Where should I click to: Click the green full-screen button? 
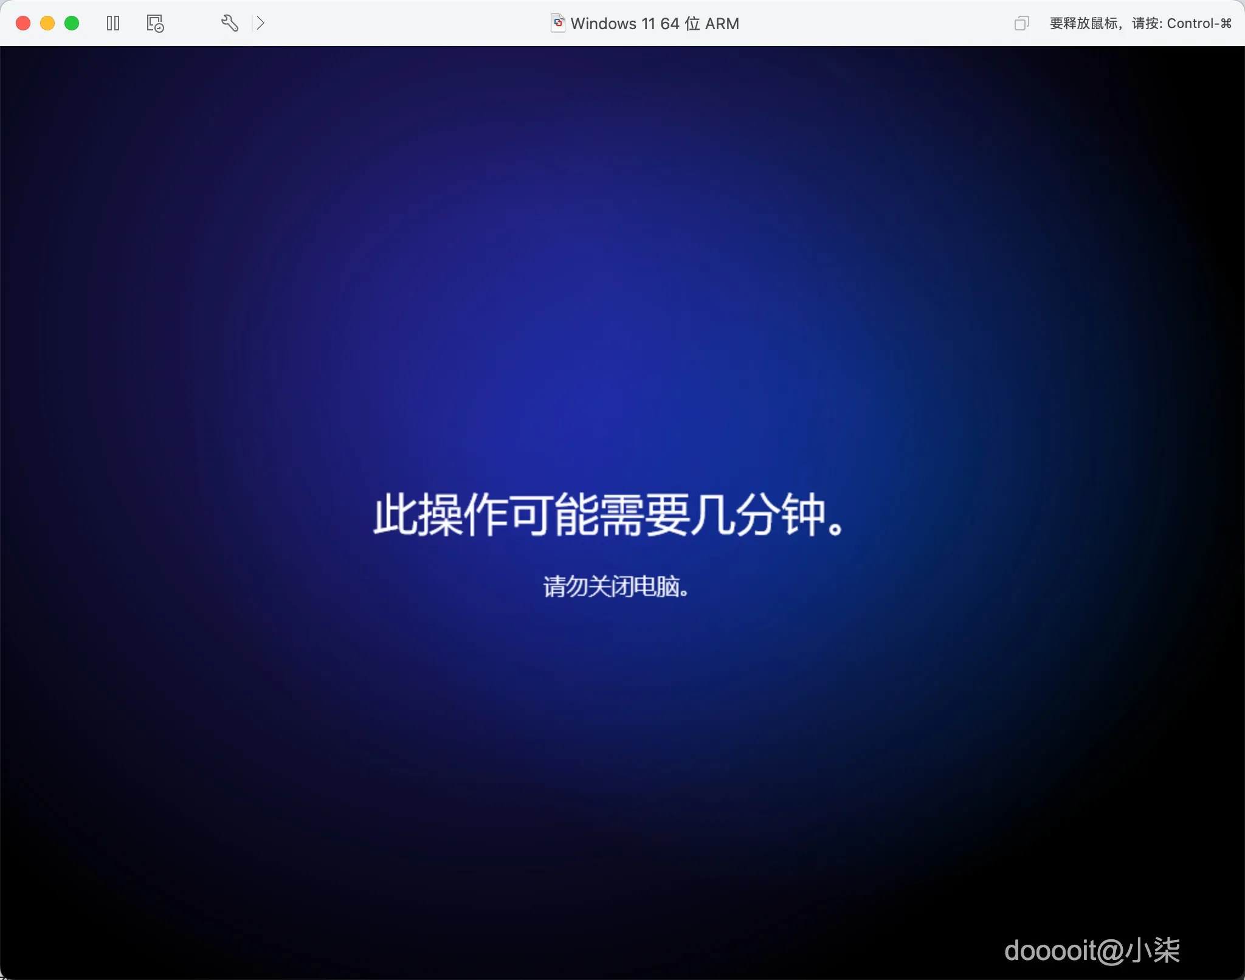tap(72, 23)
